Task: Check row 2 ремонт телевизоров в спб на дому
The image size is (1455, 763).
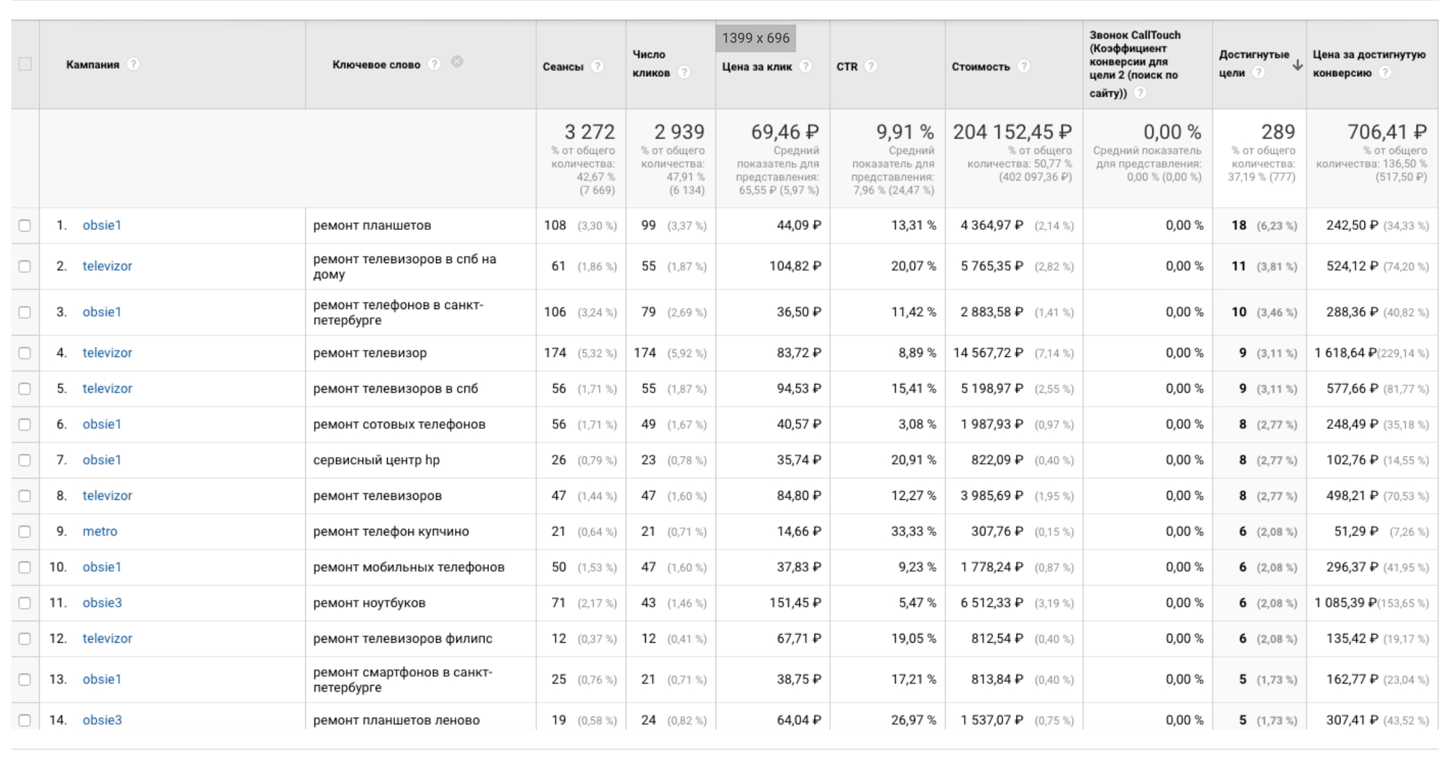Action: coord(25,266)
